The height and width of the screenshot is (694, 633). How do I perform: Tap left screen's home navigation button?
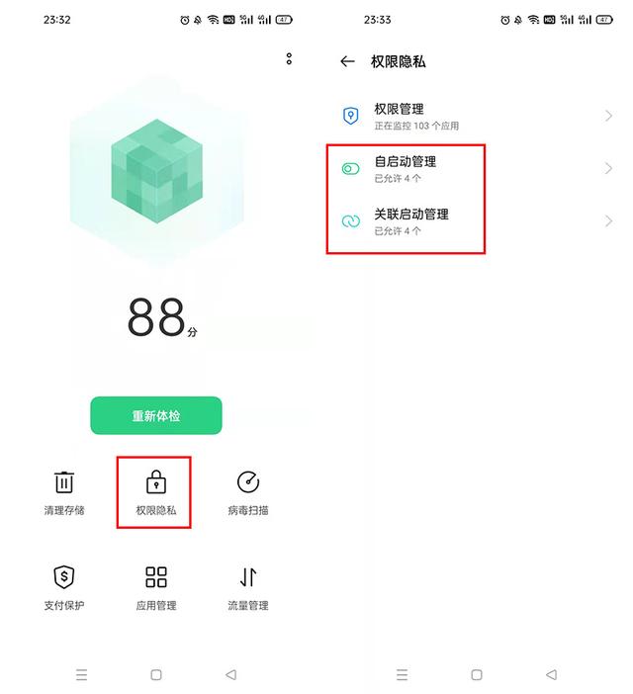pos(156,674)
